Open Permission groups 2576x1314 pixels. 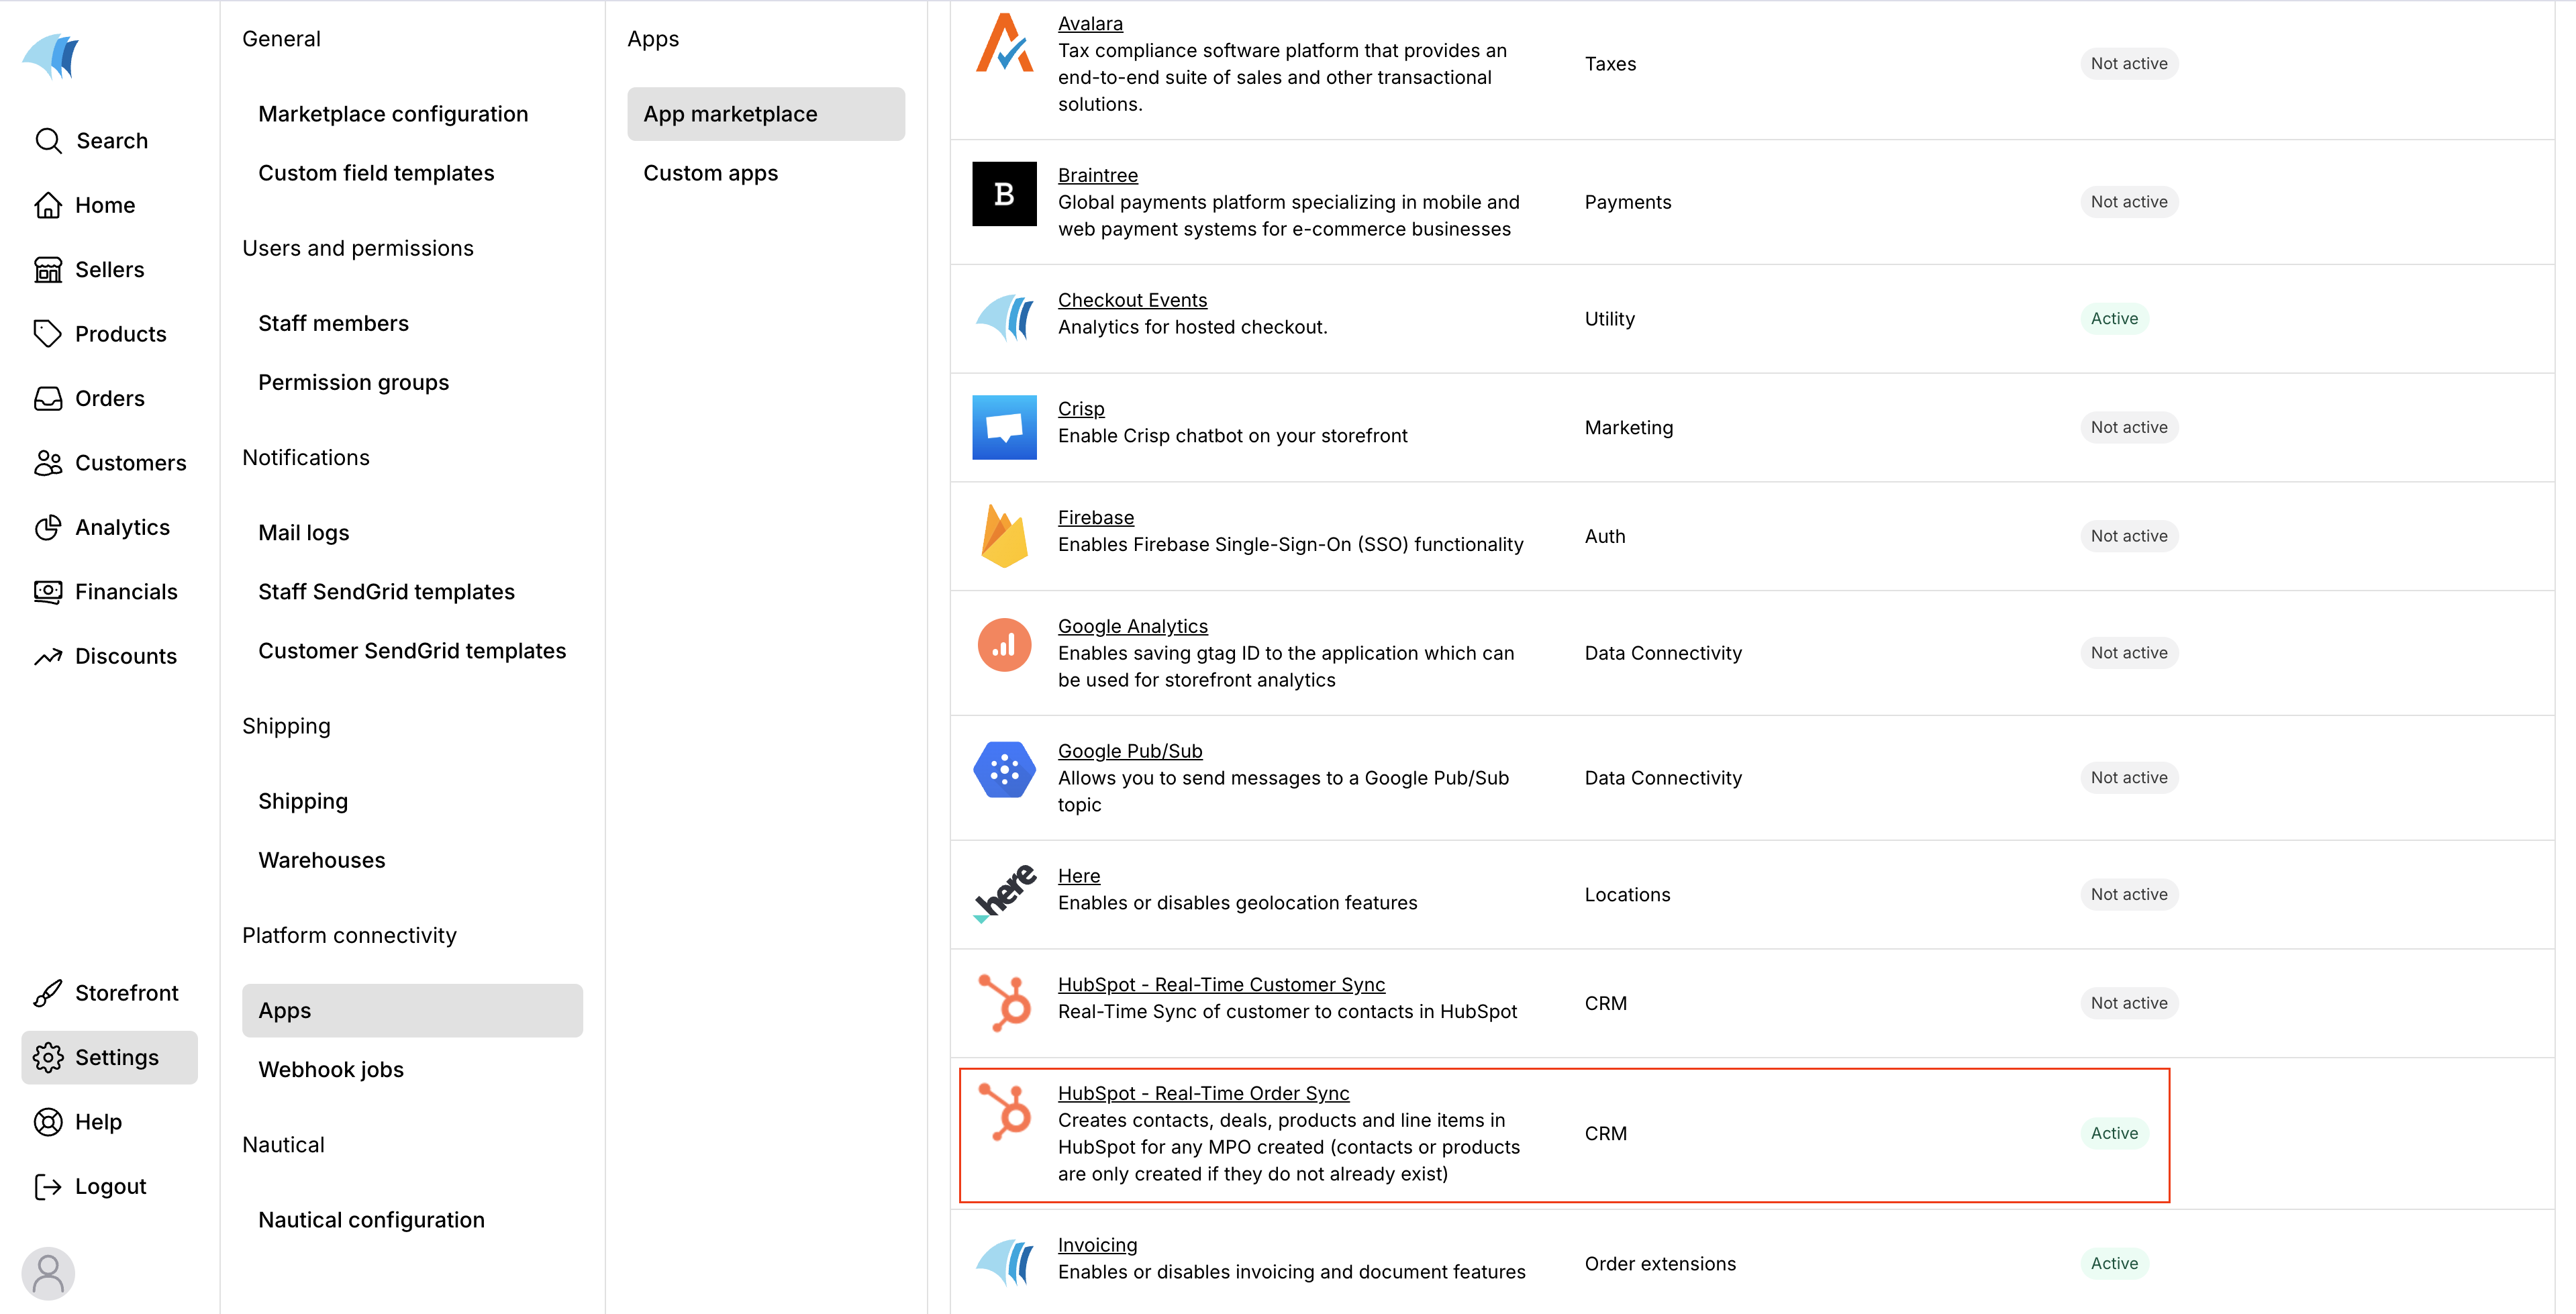pyautogui.click(x=353, y=382)
